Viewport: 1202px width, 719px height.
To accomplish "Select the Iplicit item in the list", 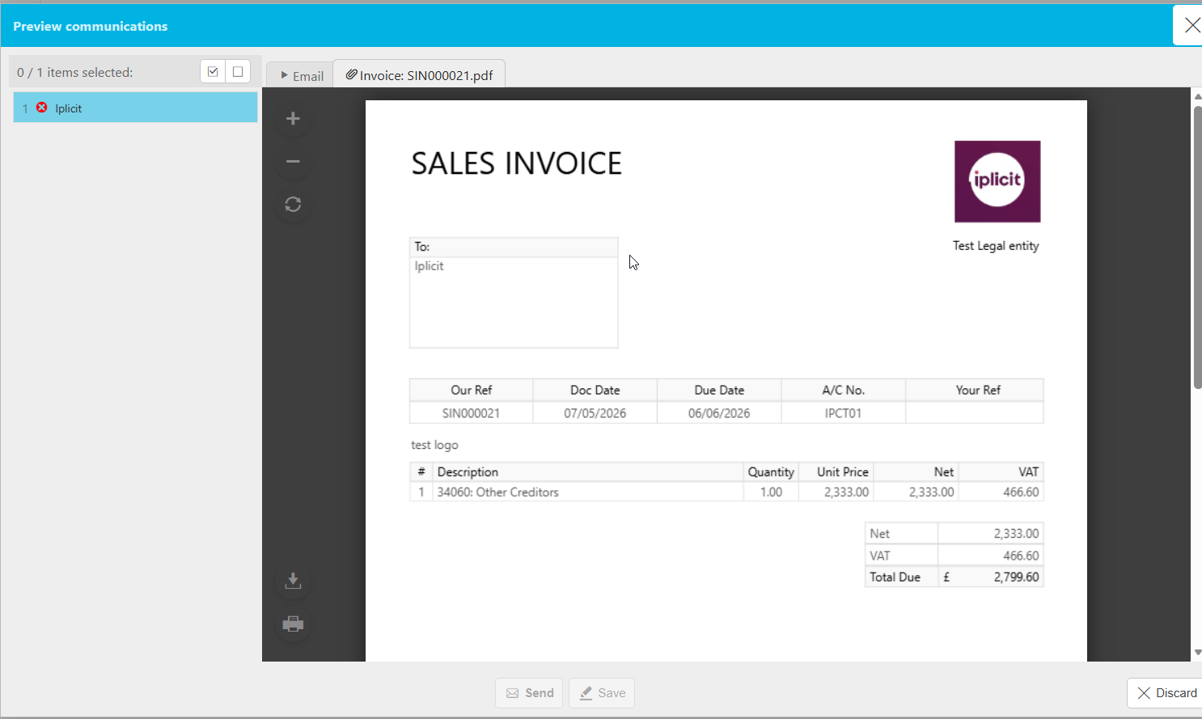I will [x=136, y=108].
